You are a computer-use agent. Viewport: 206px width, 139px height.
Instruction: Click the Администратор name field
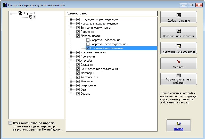112,13
